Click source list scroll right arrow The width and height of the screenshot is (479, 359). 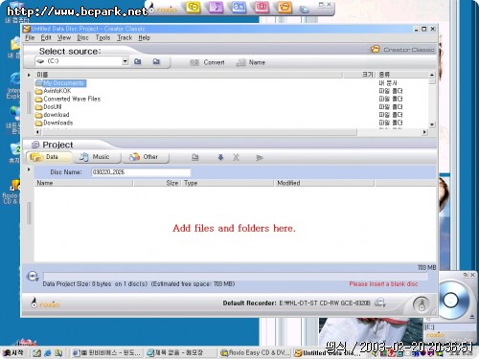click(424, 132)
